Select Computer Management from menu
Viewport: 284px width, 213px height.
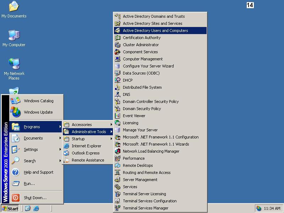click(143, 59)
